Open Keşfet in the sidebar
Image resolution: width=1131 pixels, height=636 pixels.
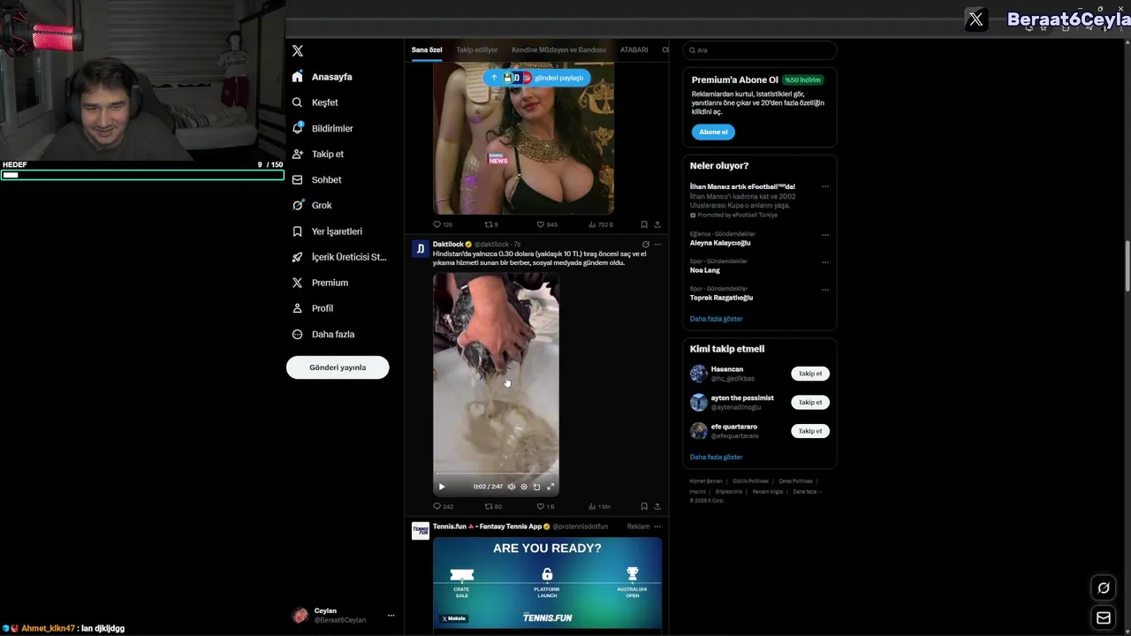pyautogui.click(x=315, y=102)
